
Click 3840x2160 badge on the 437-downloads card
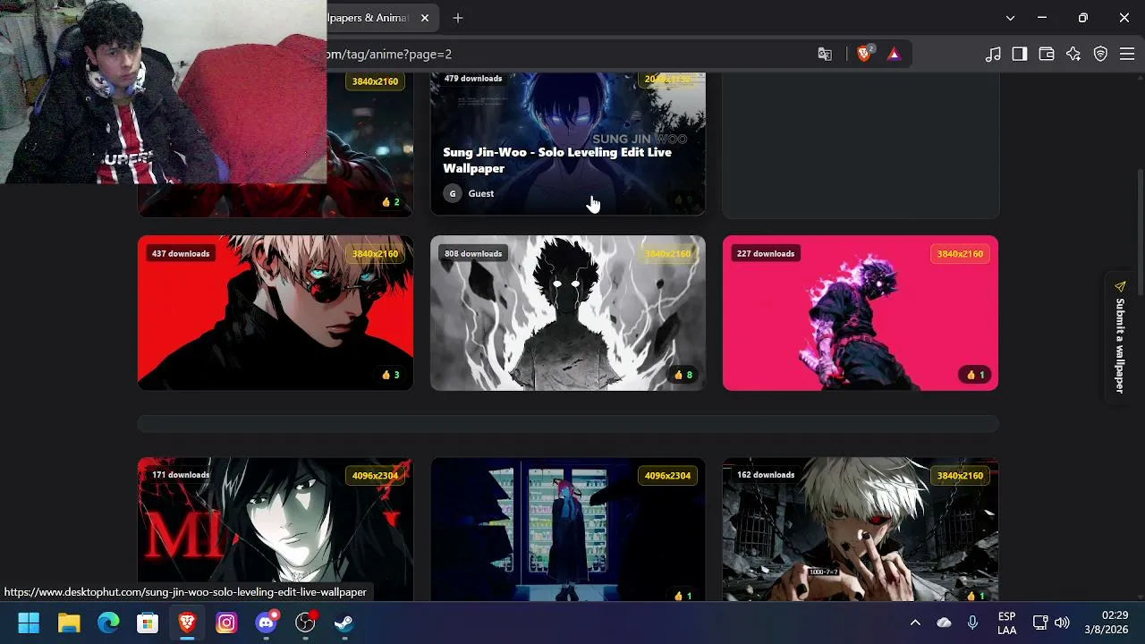tap(375, 254)
